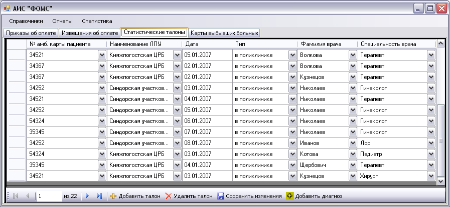Go to the next record
The image size is (450, 207).
click(87, 196)
